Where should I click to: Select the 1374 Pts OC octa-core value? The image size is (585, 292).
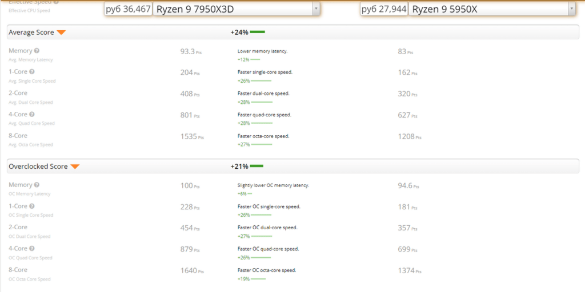pos(410,270)
